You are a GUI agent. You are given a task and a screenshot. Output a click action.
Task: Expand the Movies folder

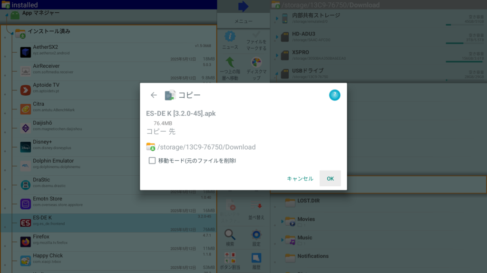point(282,221)
